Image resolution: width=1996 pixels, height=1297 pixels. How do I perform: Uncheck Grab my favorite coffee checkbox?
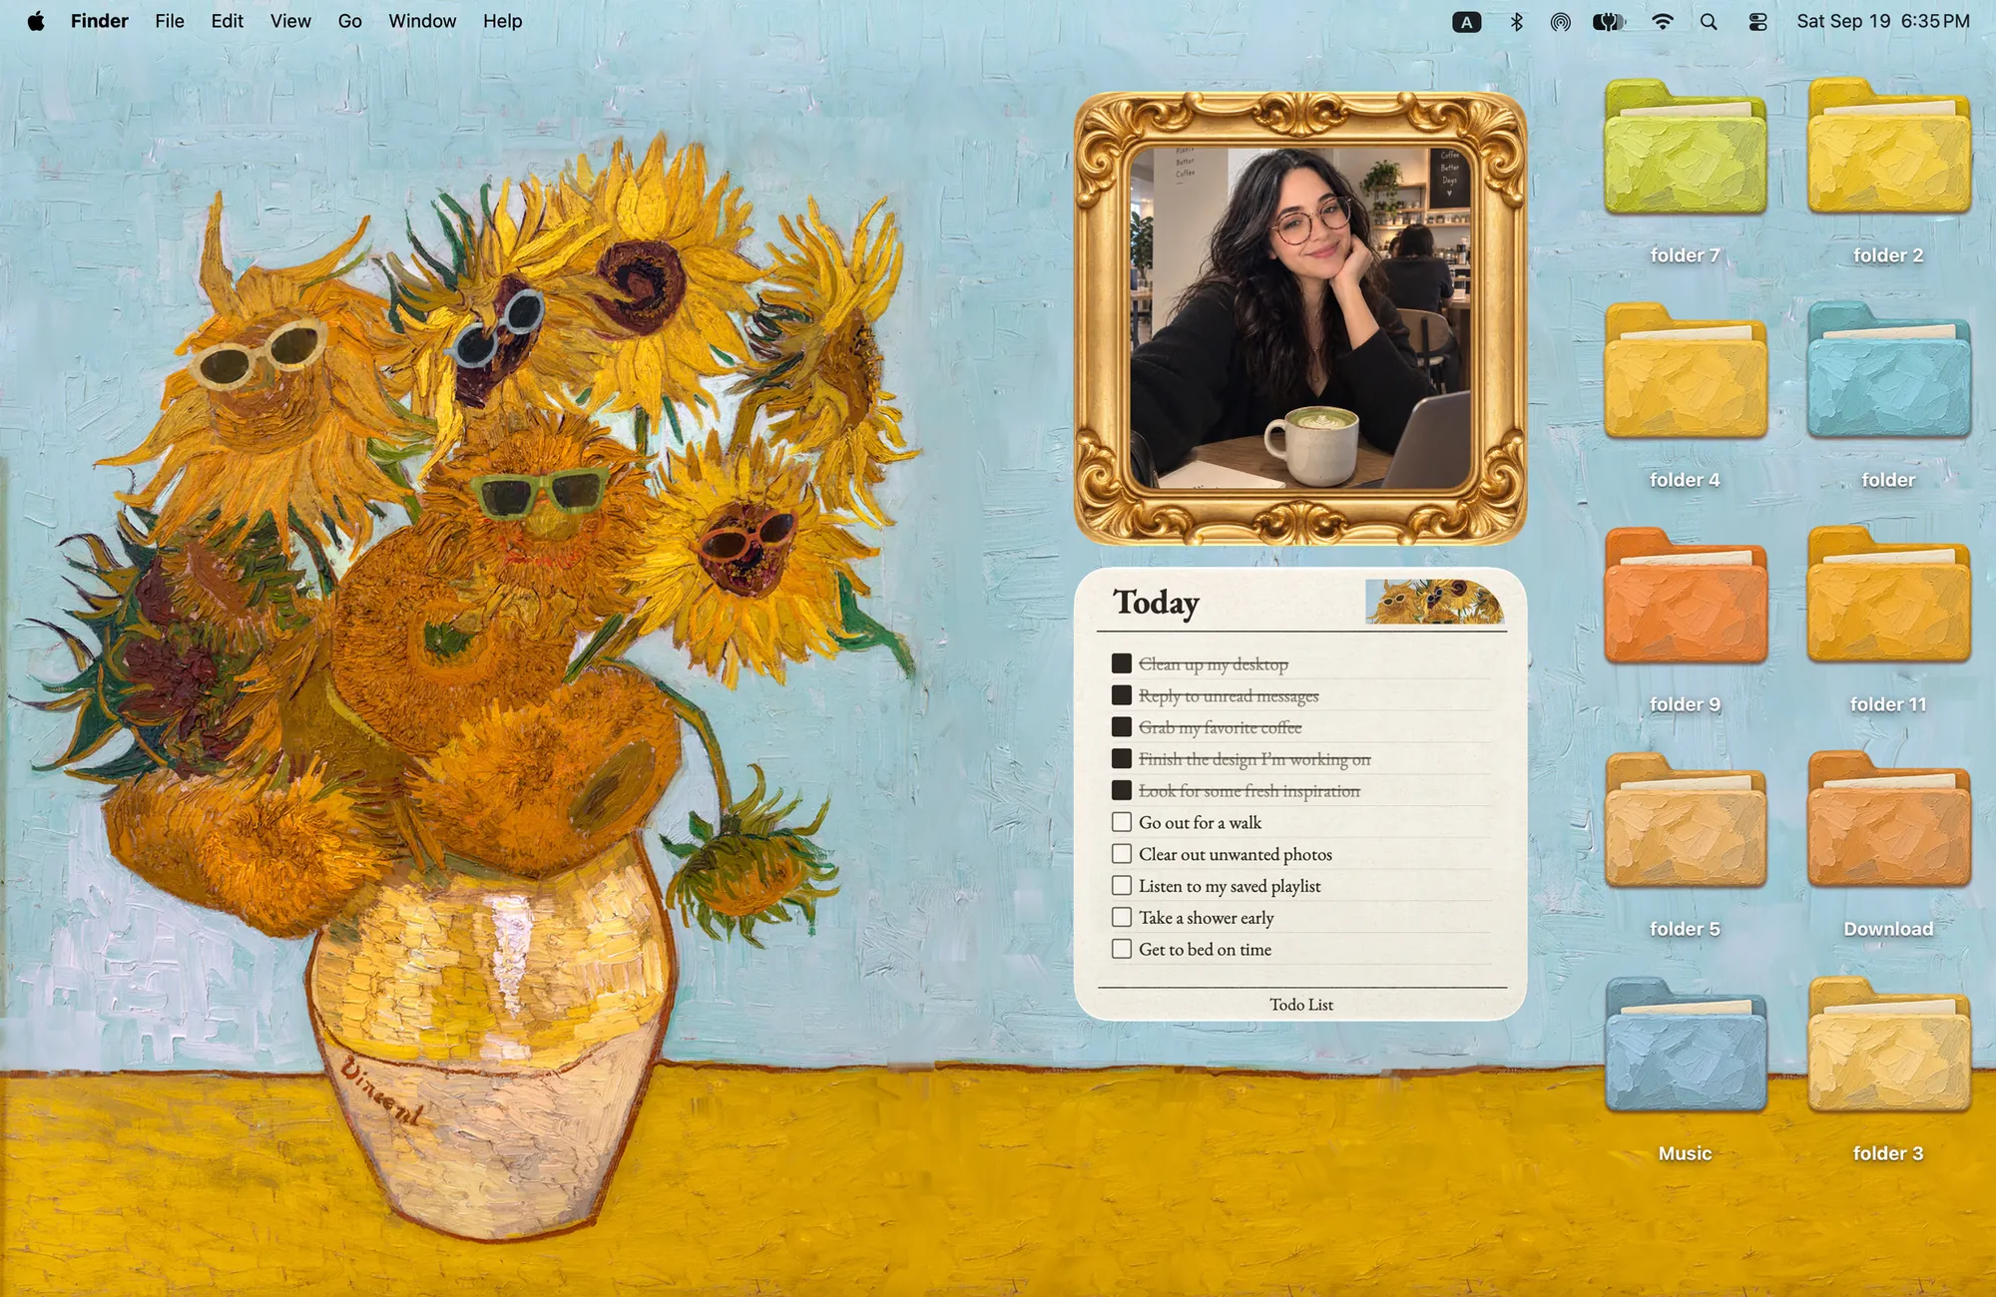(1122, 727)
